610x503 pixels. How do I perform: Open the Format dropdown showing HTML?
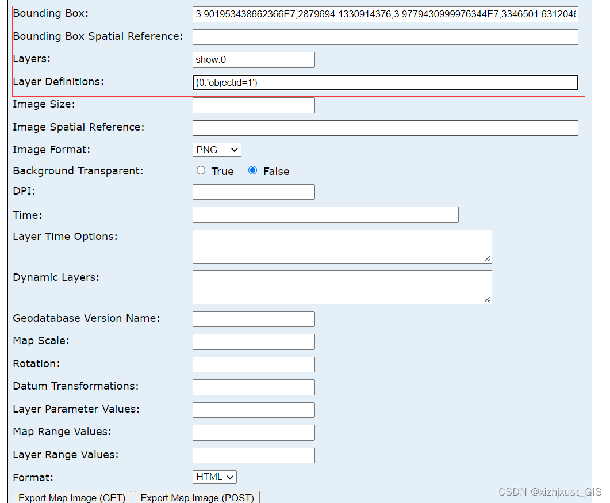point(214,477)
